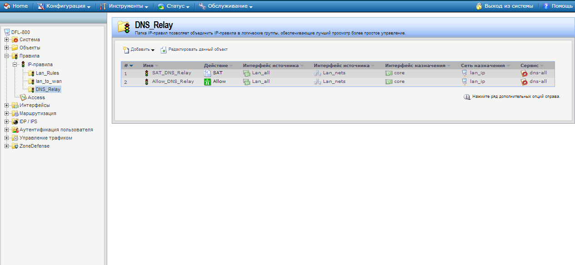Select Lan_Rules folder in the tree
The width and height of the screenshot is (575, 265).
[47, 73]
